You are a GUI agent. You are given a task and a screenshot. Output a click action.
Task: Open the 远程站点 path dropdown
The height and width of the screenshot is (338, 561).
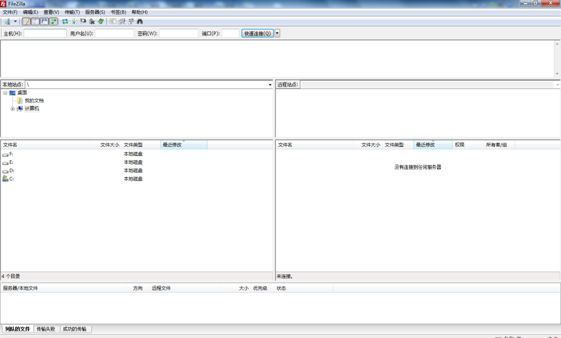click(x=557, y=85)
